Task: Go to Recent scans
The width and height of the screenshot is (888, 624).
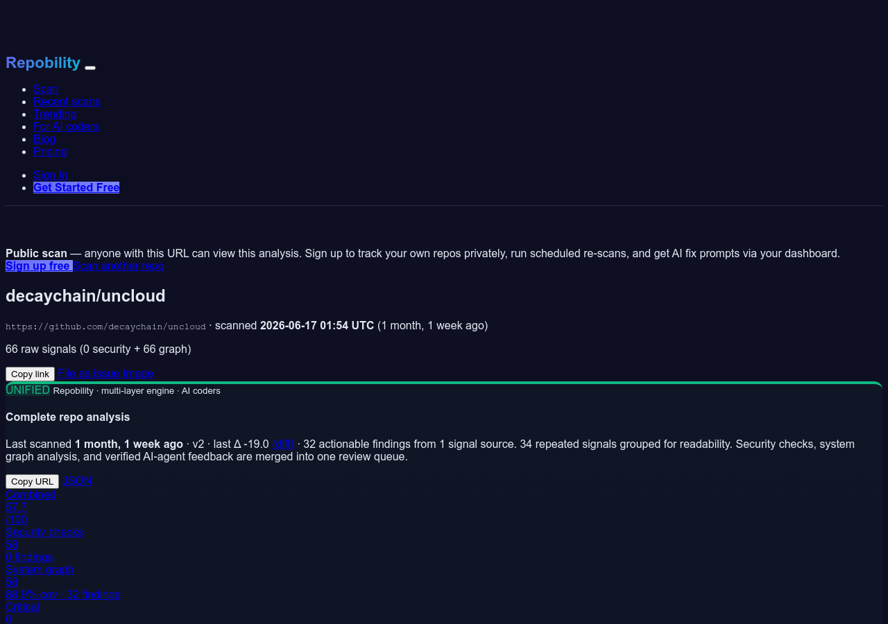Action: 67,101
